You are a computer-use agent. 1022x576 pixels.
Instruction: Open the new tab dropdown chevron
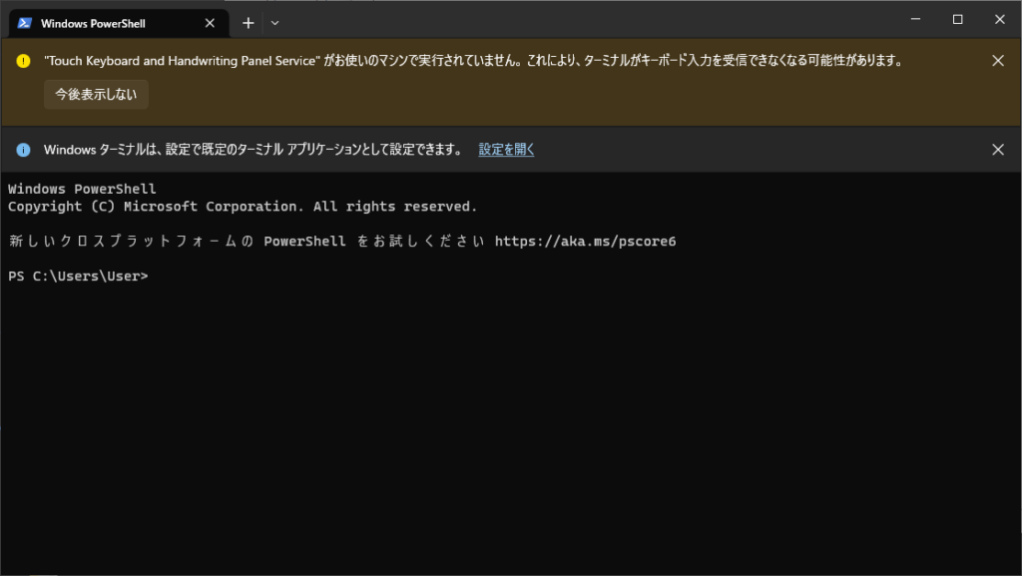(x=274, y=22)
